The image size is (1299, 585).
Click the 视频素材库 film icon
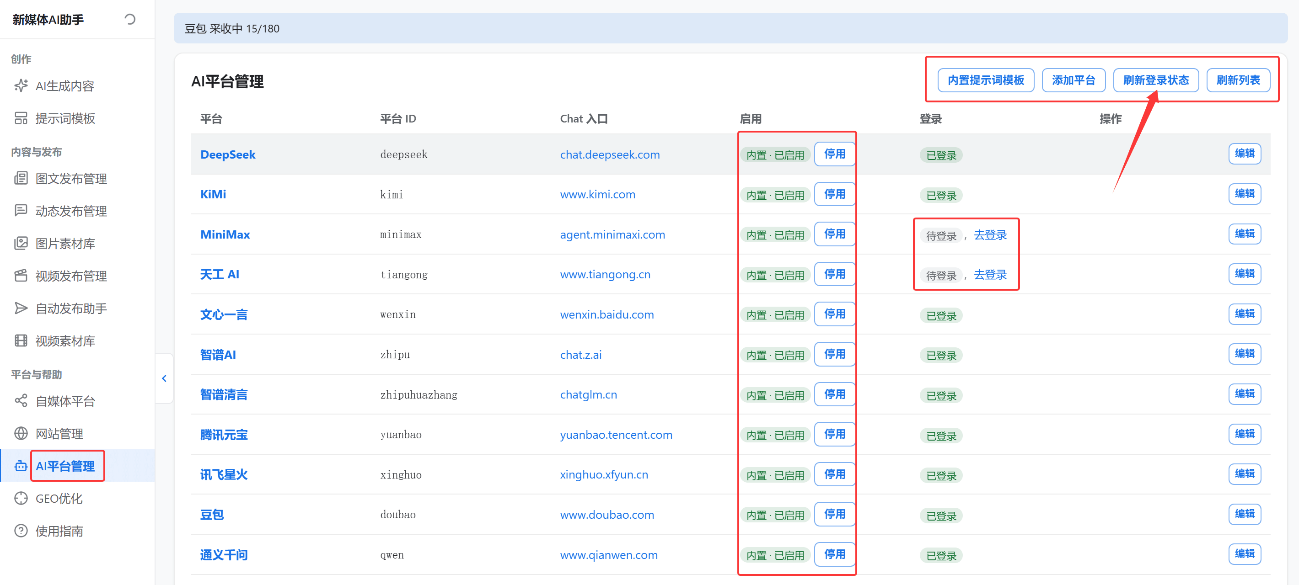pos(21,340)
